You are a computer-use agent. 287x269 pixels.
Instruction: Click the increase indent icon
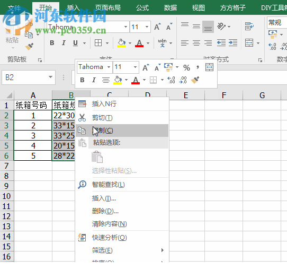click(x=233, y=43)
